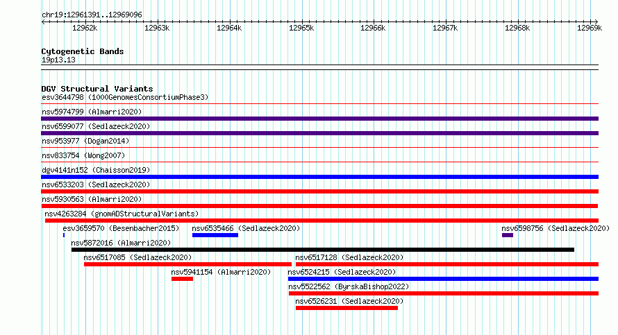
Task: Select the 19p13.13 band label
Action: coord(58,60)
